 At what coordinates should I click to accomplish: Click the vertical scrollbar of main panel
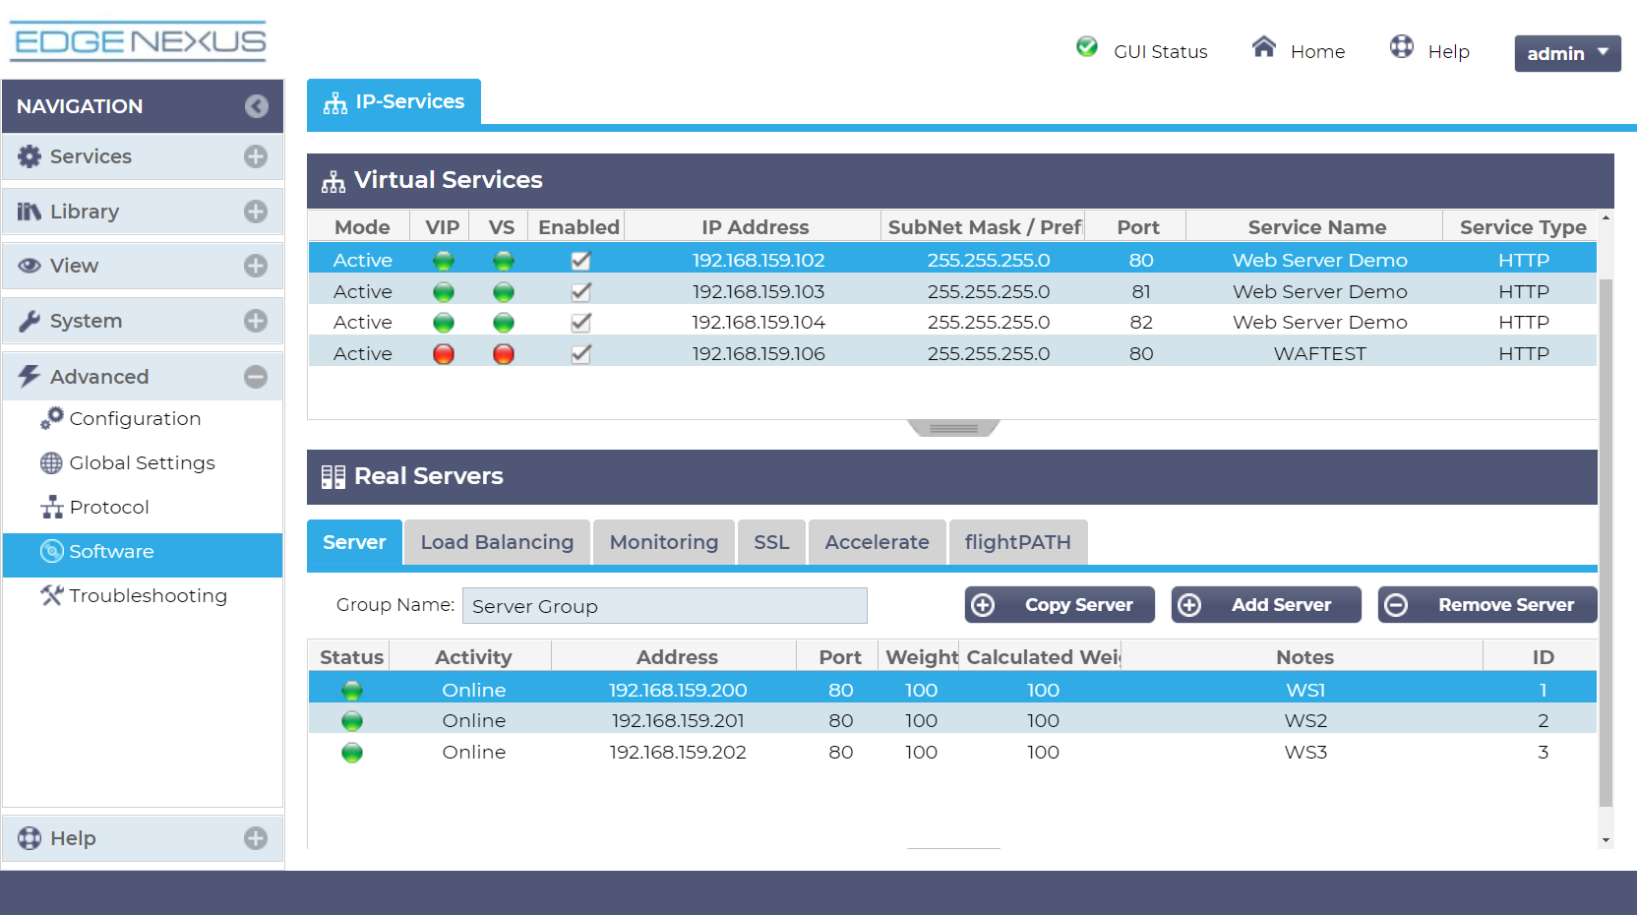1607,543
